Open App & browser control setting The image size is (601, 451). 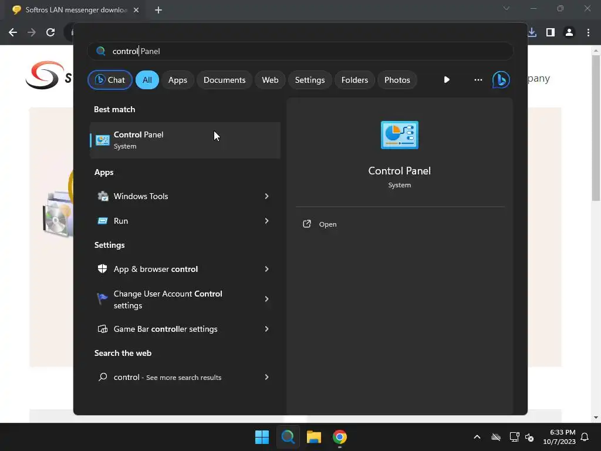tap(185, 269)
